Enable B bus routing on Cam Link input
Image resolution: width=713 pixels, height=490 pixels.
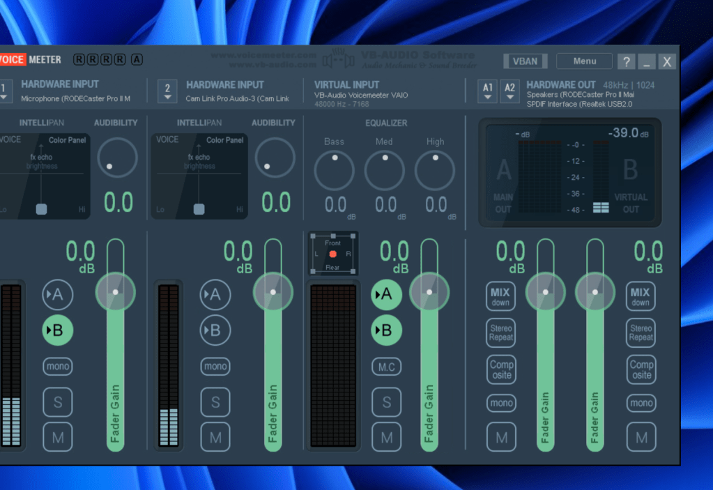coord(215,330)
